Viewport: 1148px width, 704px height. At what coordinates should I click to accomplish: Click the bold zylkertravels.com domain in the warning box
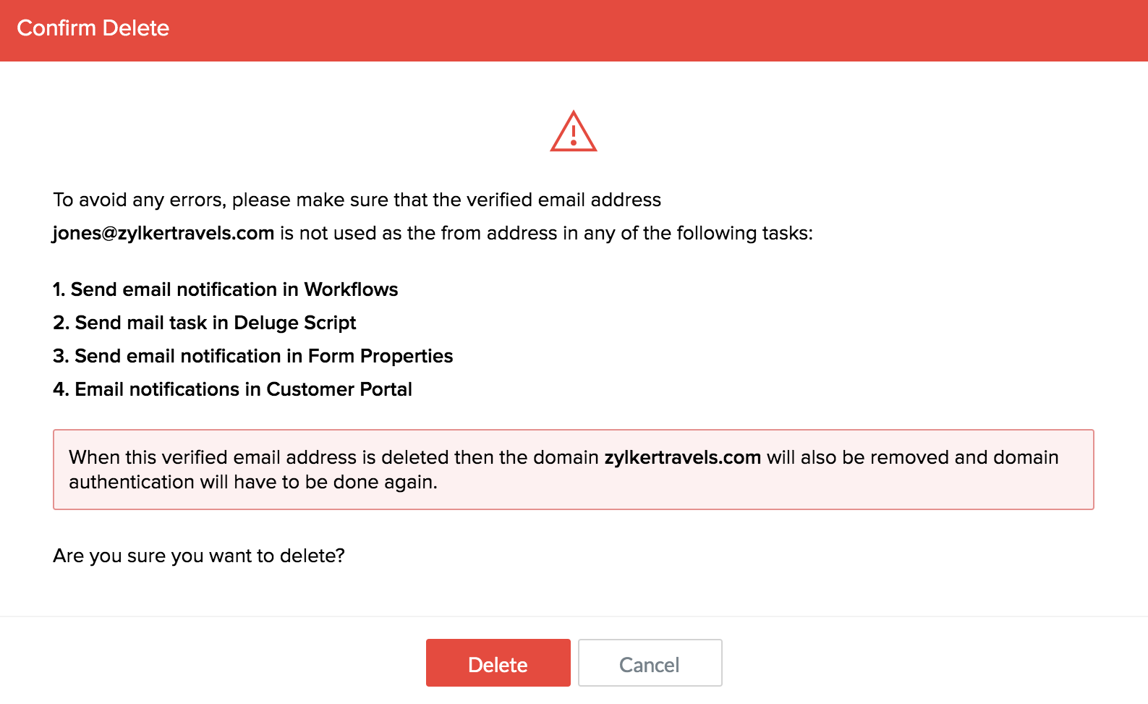(682, 457)
